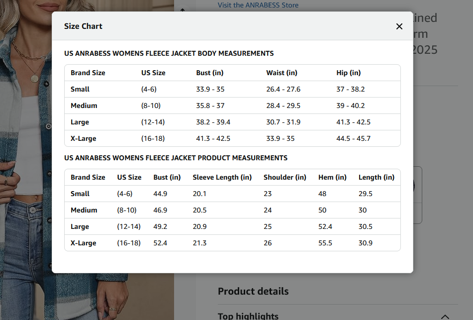Click length value 30.9
This screenshot has width=473, height=320.
coord(365,243)
